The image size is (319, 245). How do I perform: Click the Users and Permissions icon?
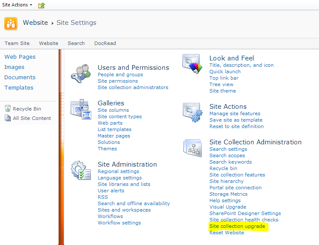tap(81, 74)
